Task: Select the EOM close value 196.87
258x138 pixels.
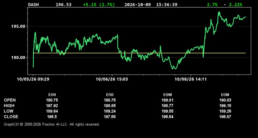Action: [225, 117]
